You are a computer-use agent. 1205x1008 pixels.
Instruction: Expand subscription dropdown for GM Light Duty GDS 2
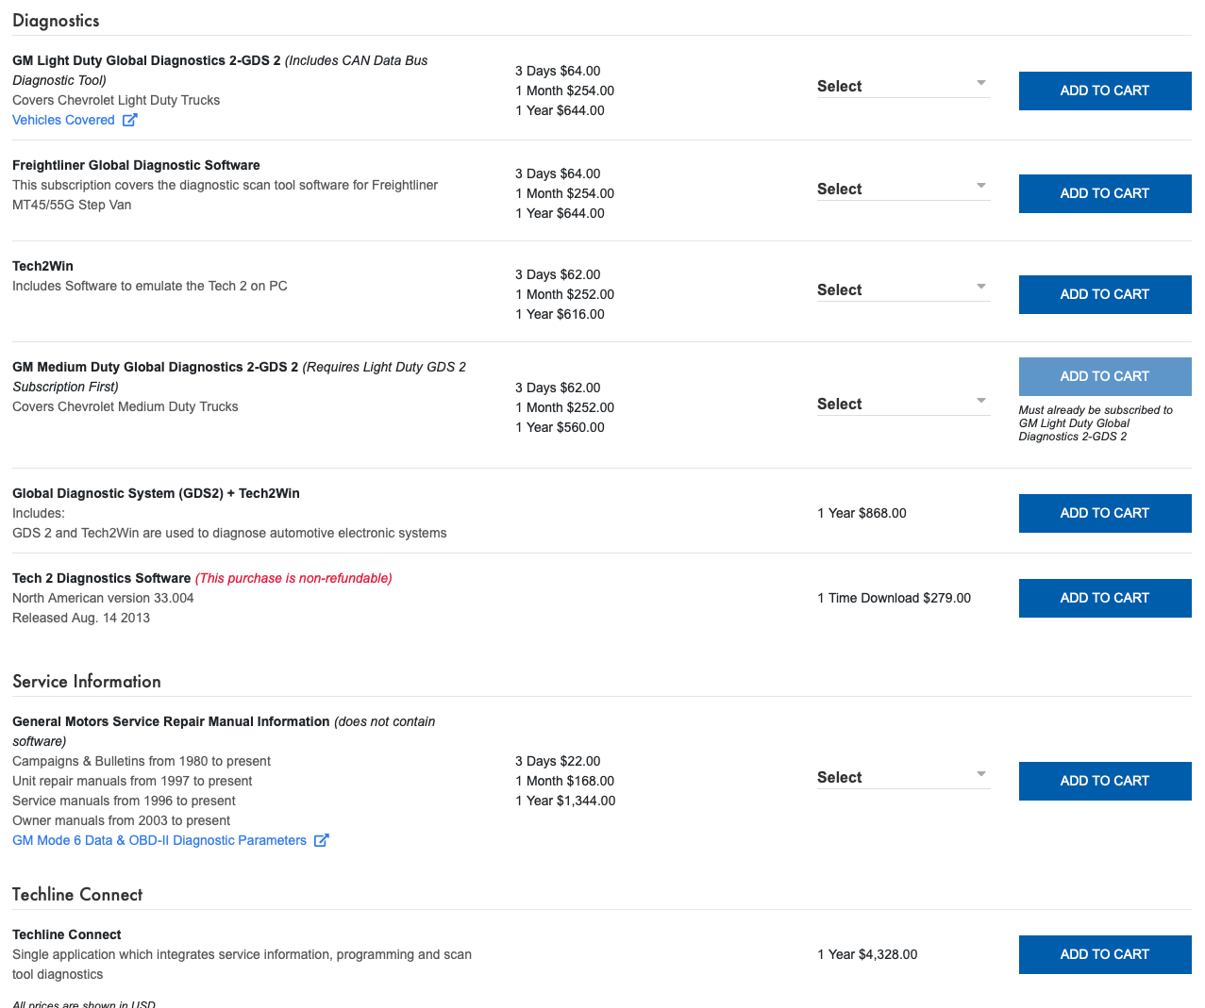pos(902,86)
